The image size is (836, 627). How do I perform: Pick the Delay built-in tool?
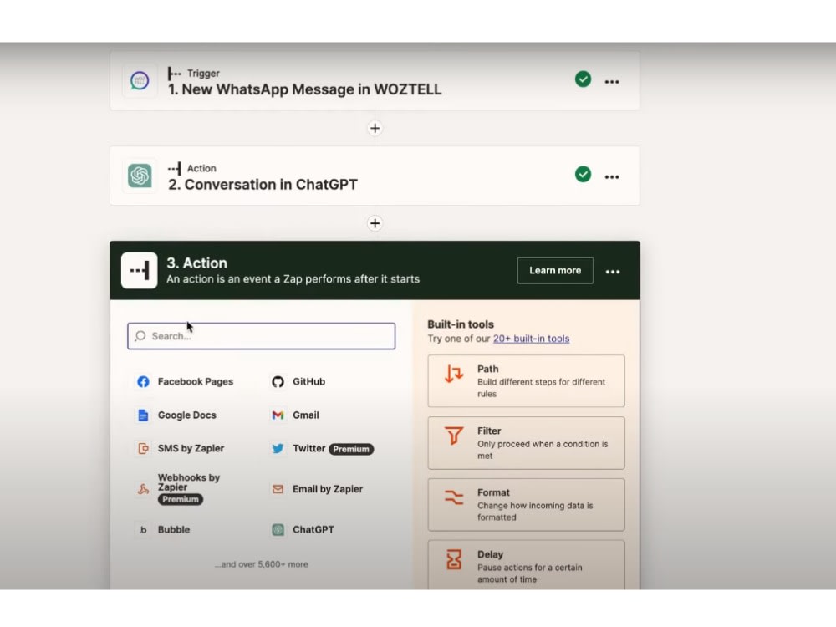click(x=526, y=565)
